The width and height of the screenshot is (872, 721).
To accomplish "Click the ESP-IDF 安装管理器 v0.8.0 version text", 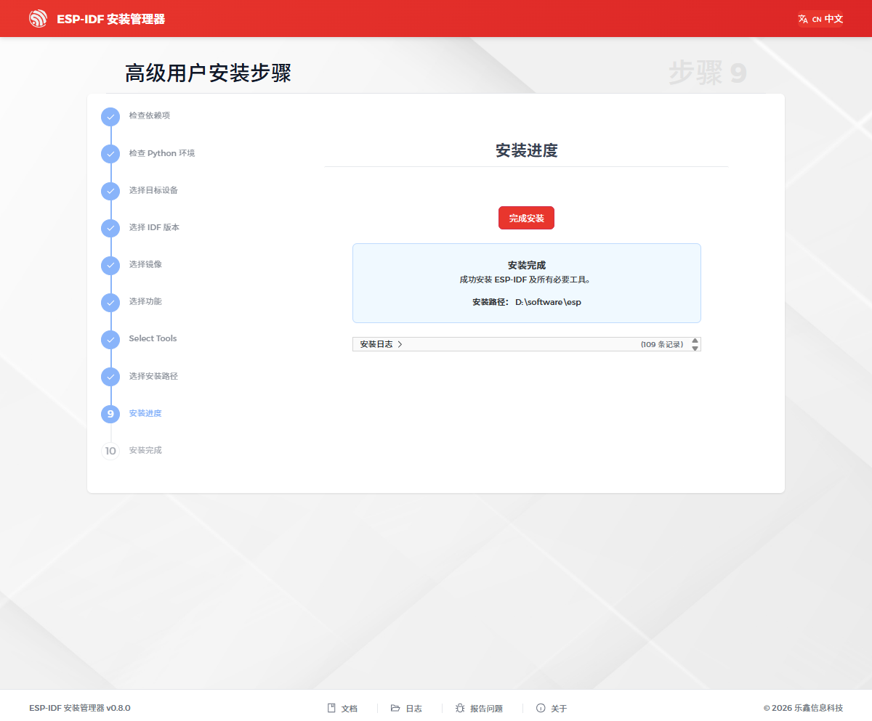I will point(80,708).
